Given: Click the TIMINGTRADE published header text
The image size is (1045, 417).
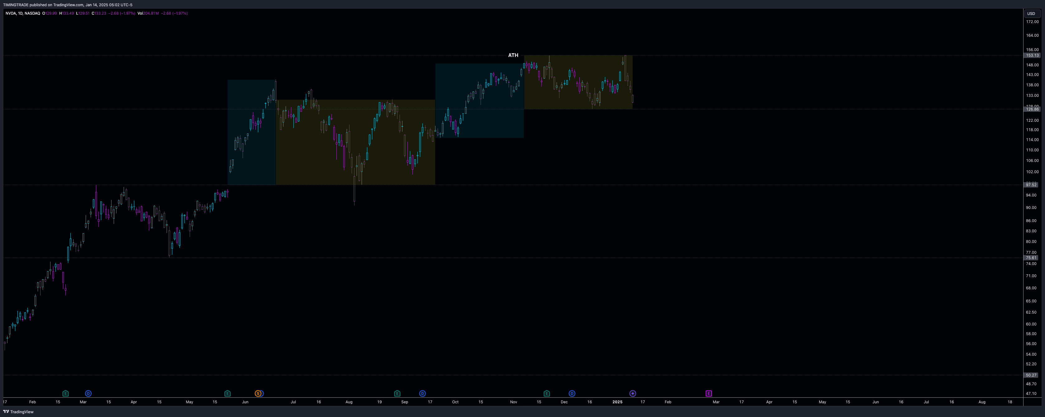Looking at the screenshot, I should click(67, 5).
